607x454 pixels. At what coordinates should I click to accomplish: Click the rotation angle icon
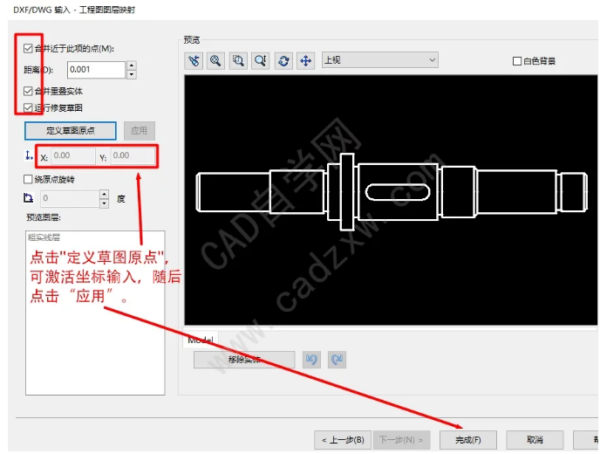[x=28, y=198]
